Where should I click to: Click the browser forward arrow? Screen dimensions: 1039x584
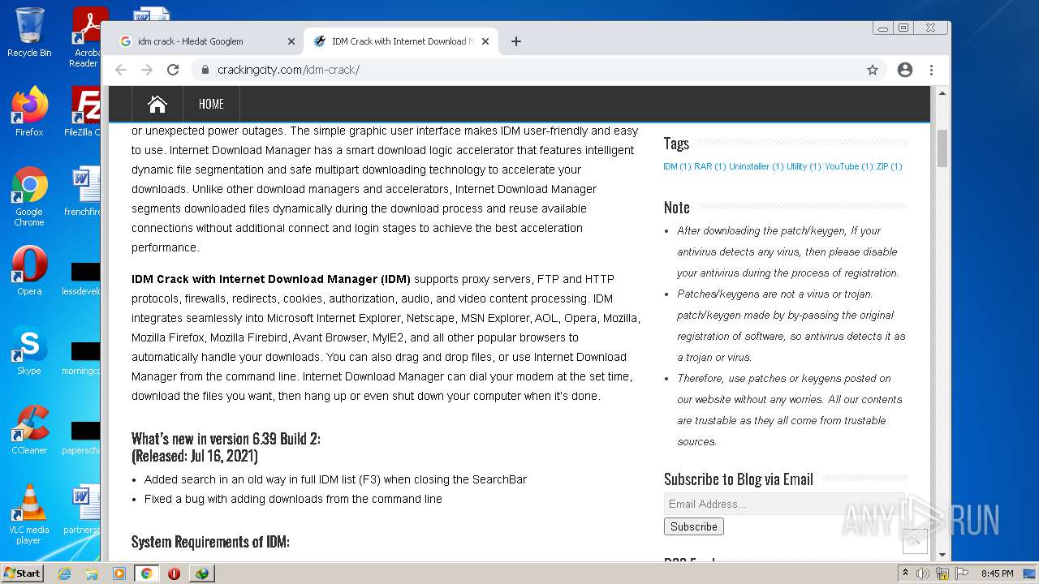point(147,70)
